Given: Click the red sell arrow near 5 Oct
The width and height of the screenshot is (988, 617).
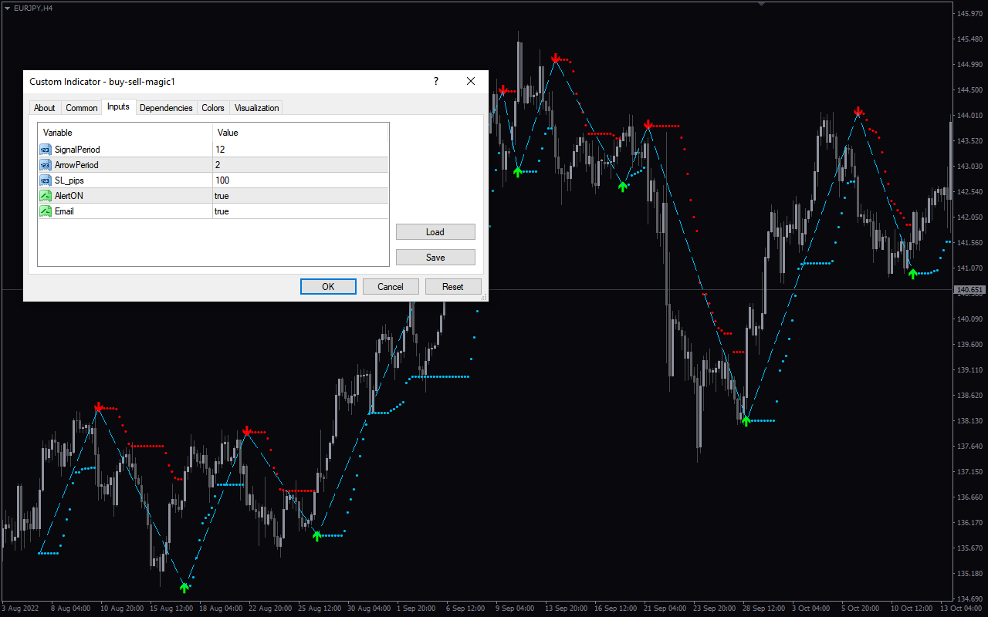Looking at the screenshot, I should tap(858, 112).
